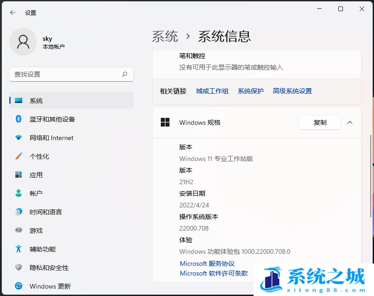The image size is (374, 296).
Task: Click the 复制 button
Action: (320, 122)
